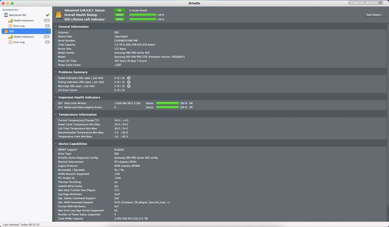The width and height of the screenshot is (389, 227).
Task: Click the checkmark on the SSD sidebar row
Action: pyautogui.click(x=47, y=31)
